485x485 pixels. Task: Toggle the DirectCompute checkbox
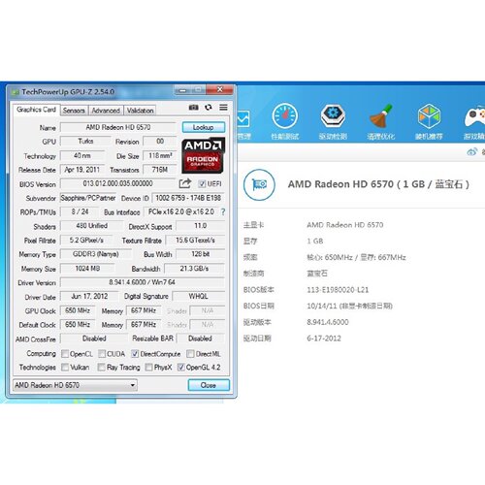click(135, 354)
